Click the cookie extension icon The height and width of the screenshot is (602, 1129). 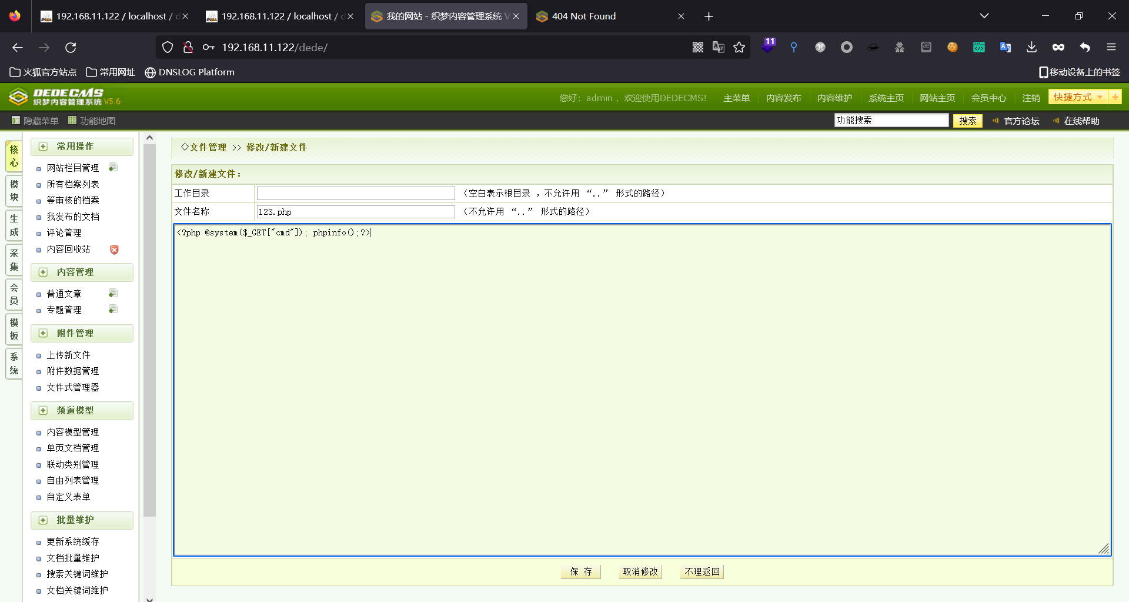point(952,48)
